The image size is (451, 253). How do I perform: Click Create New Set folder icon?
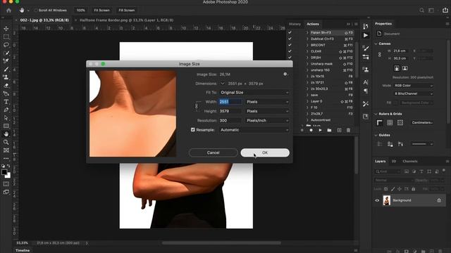[x=329, y=130]
